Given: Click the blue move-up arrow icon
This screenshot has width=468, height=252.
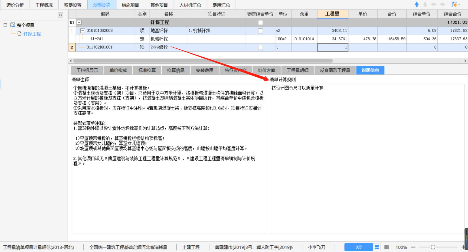Looking at the screenshot, I should click(x=417, y=4).
